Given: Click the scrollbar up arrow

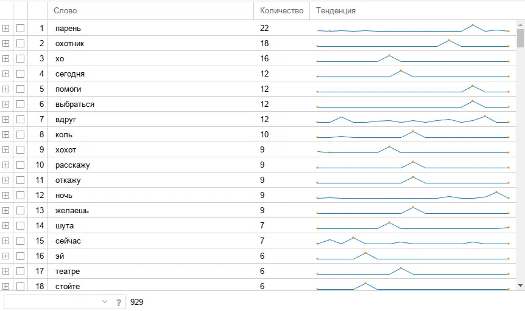Looking at the screenshot, I should 520,24.
